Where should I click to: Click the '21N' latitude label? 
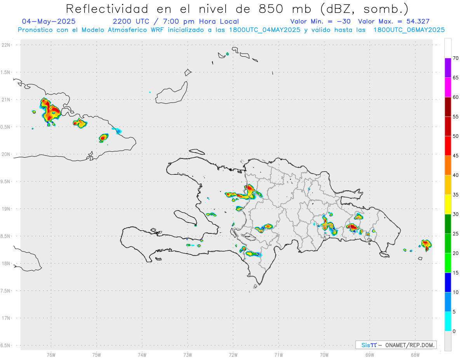pyautogui.click(x=7, y=99)
